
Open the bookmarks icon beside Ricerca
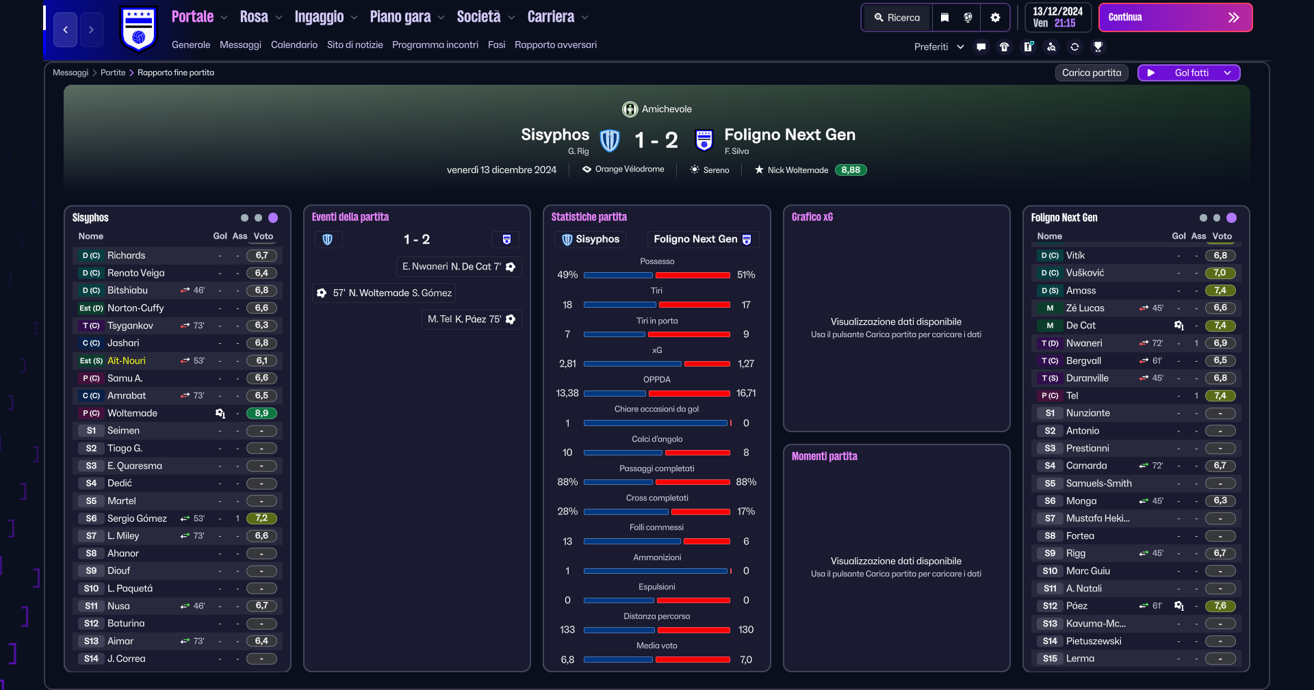(944, 18)
